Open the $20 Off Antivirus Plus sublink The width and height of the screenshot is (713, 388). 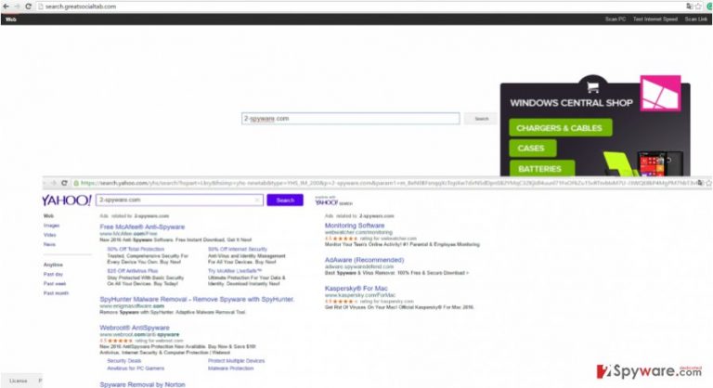(133, 271)
